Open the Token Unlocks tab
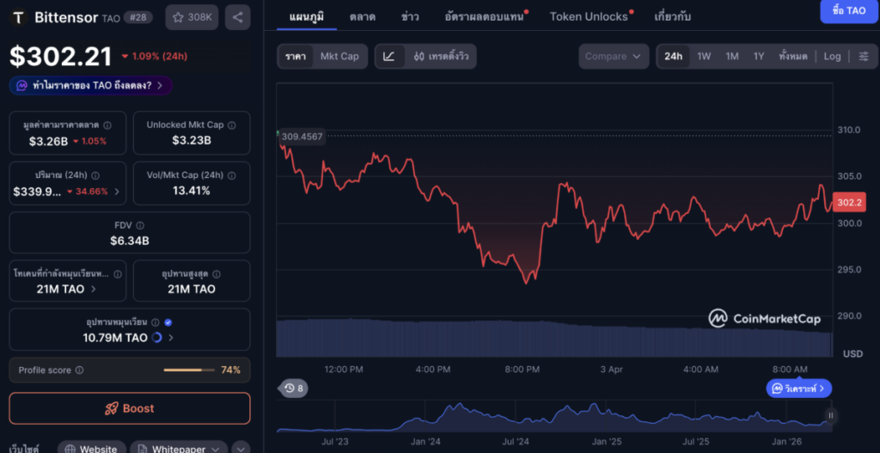 pyautogui.click(x=589, y=16)
